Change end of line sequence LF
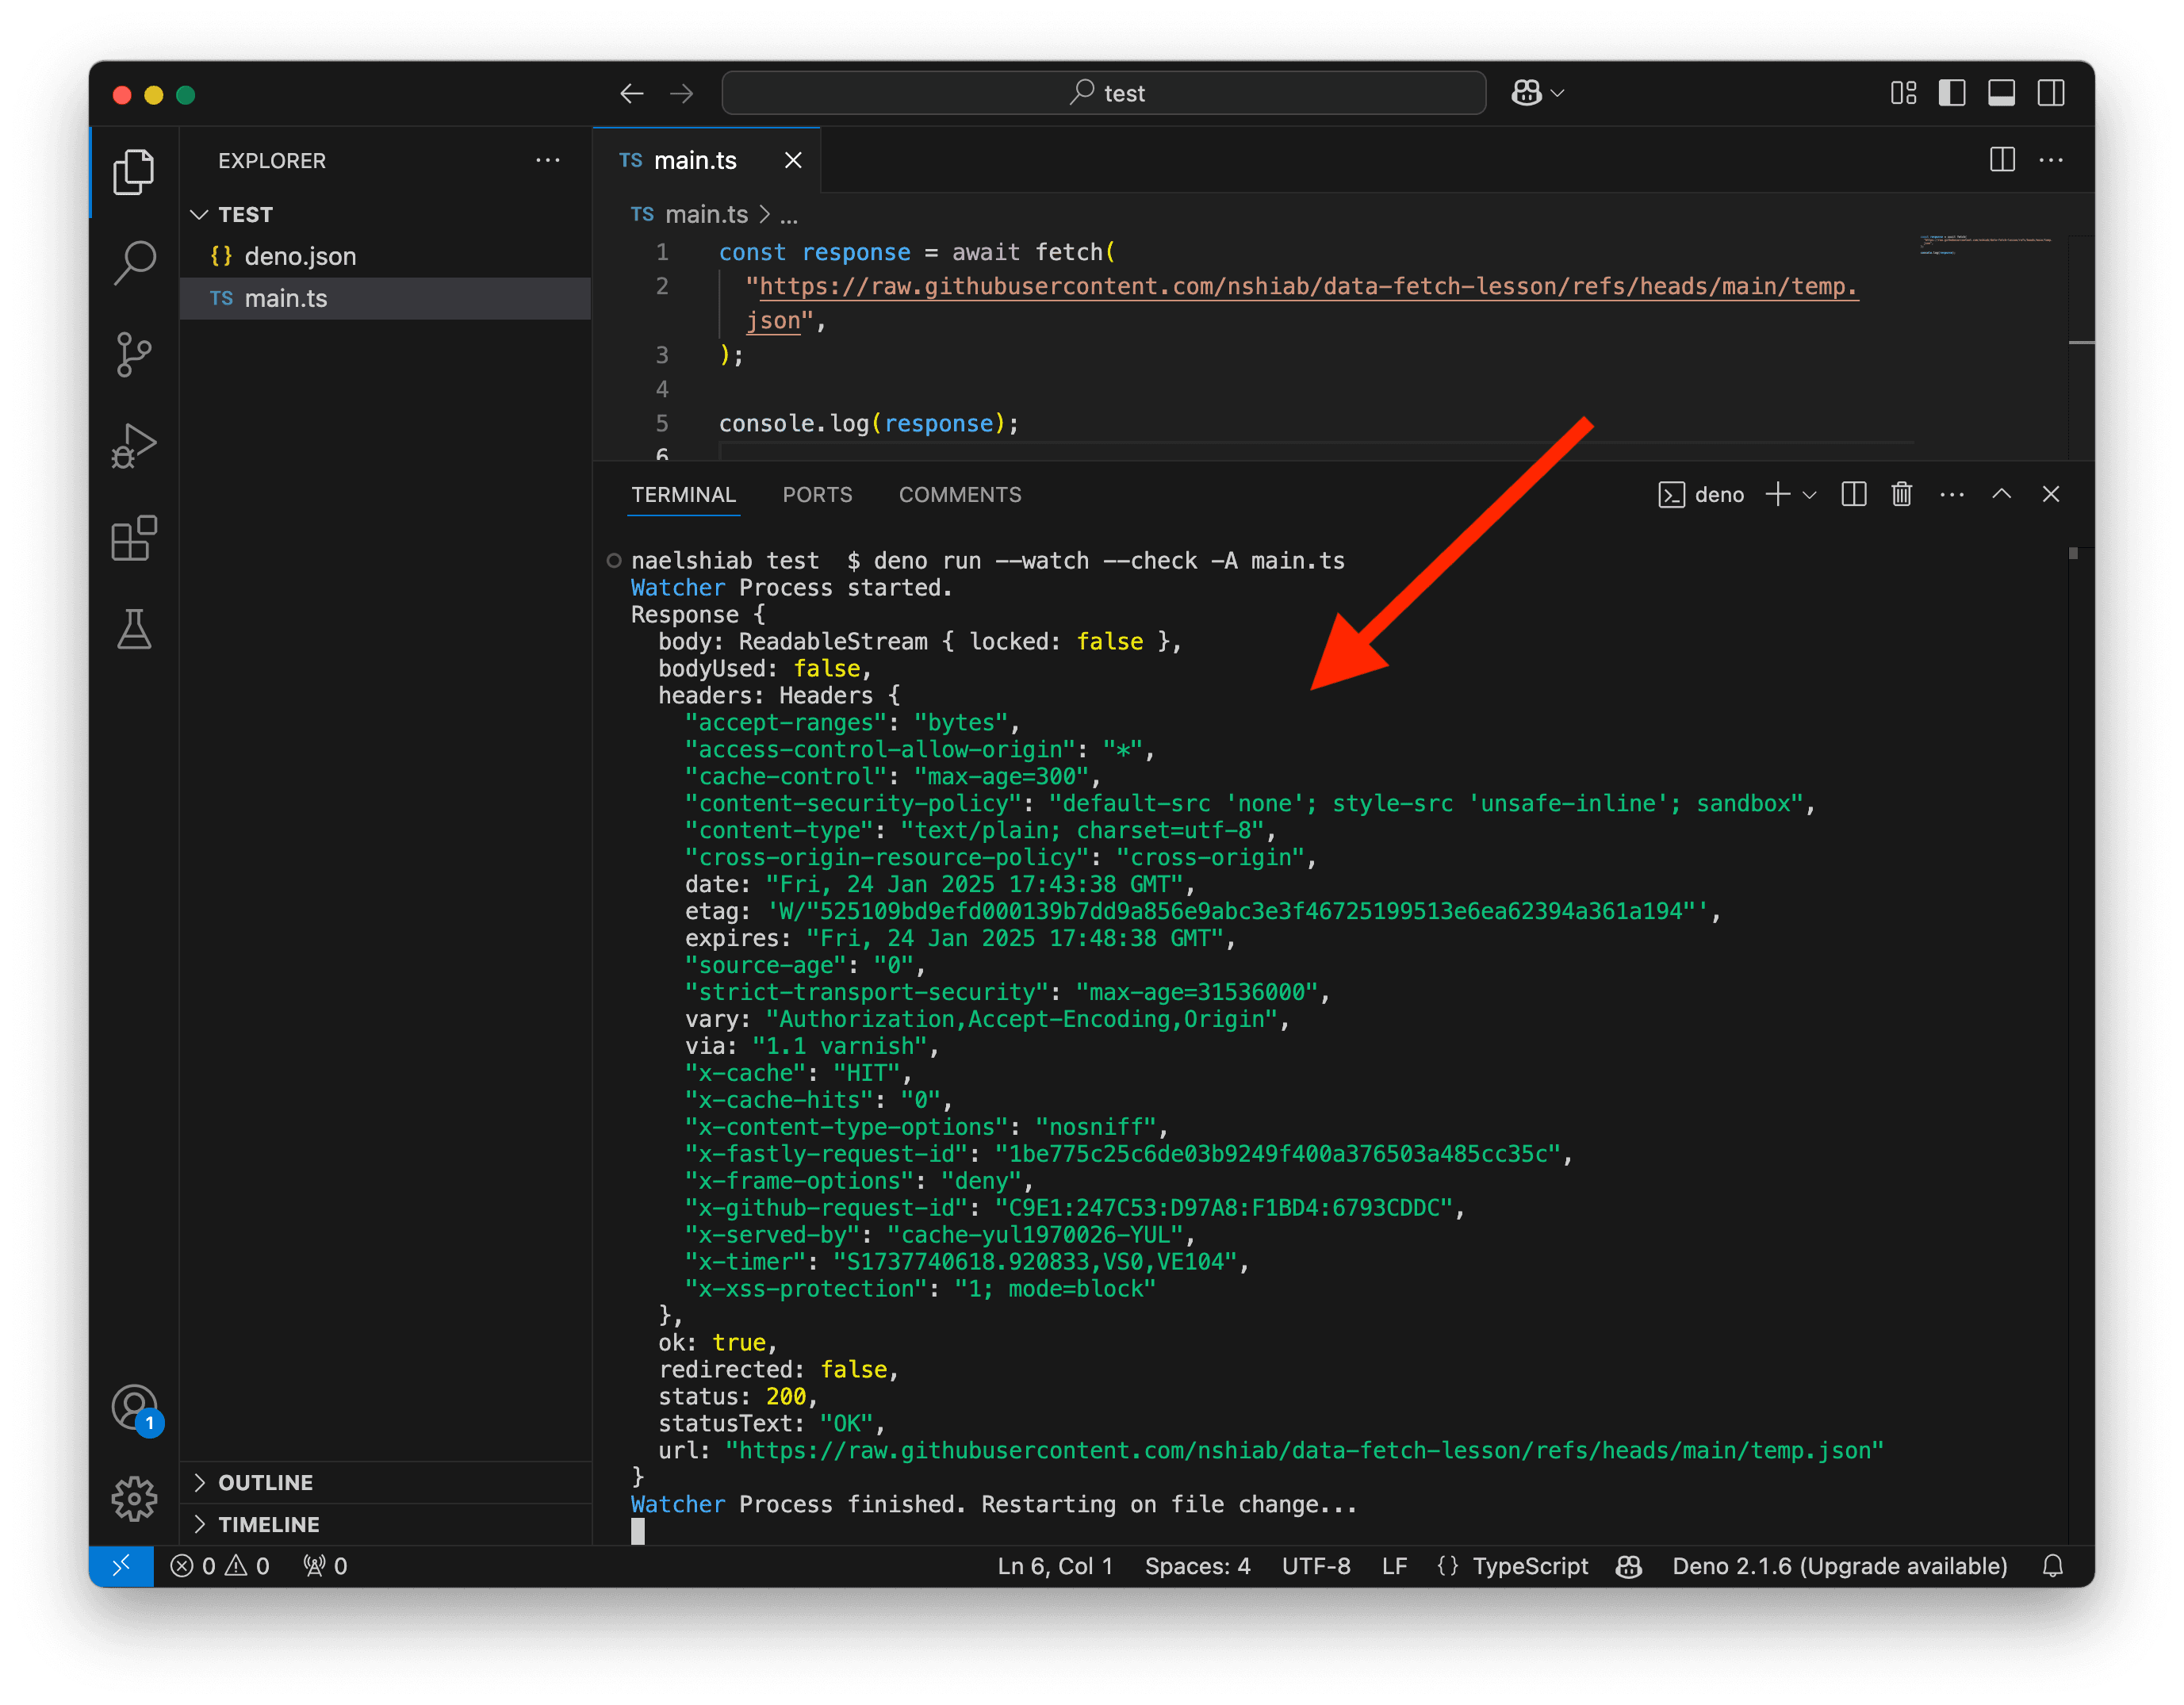 click(x=1394, y=1566)
